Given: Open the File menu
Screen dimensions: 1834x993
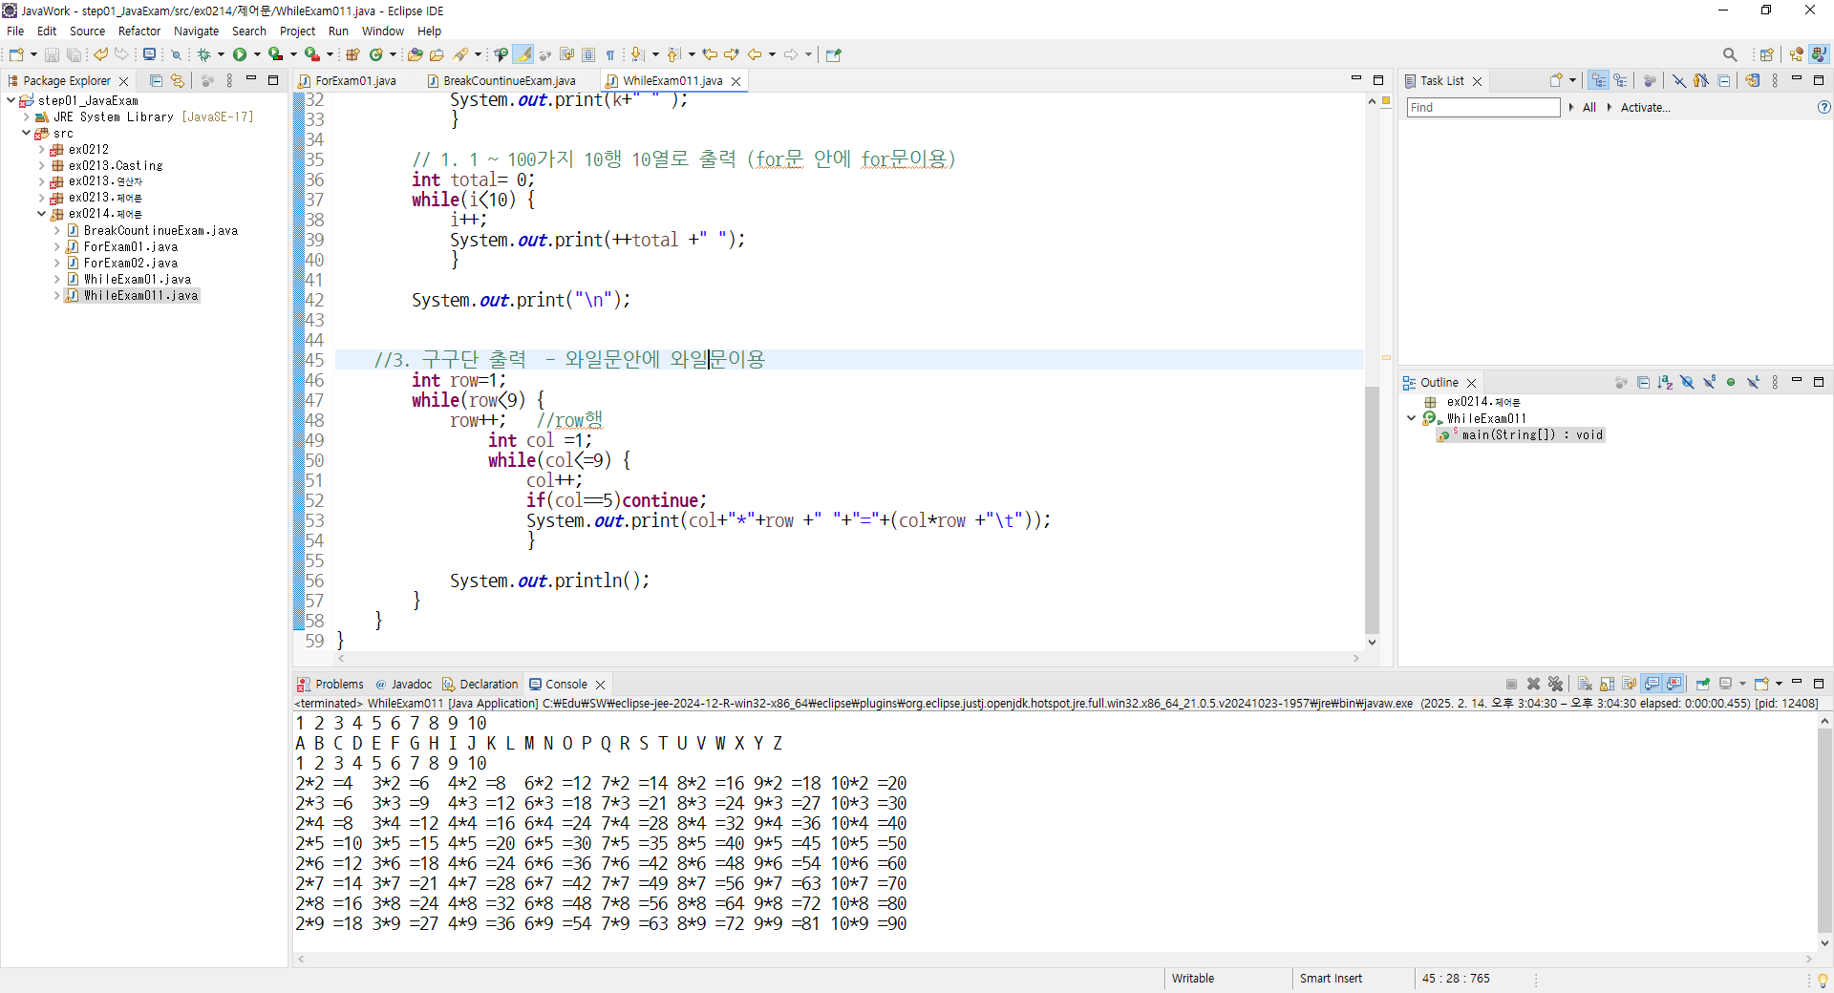Looking at the screenshot, I should pyautogui.click(x=15, y=31).
